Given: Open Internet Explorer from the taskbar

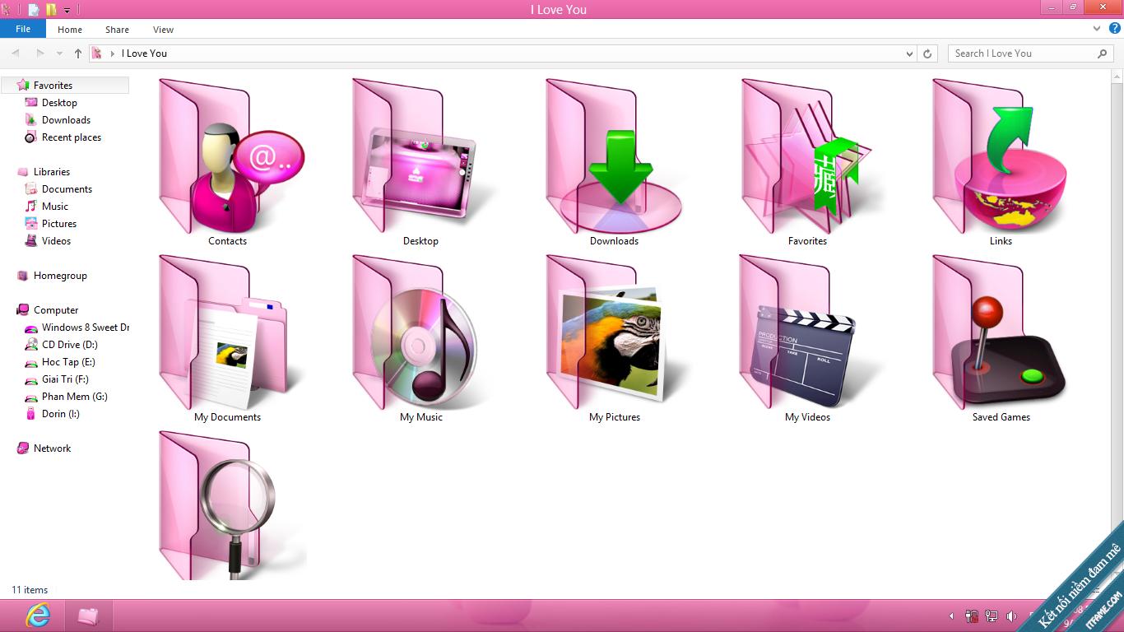Looking at the screenshot, I should [38, 616].
